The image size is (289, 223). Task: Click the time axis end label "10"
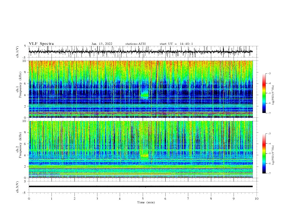click(257, 199)
